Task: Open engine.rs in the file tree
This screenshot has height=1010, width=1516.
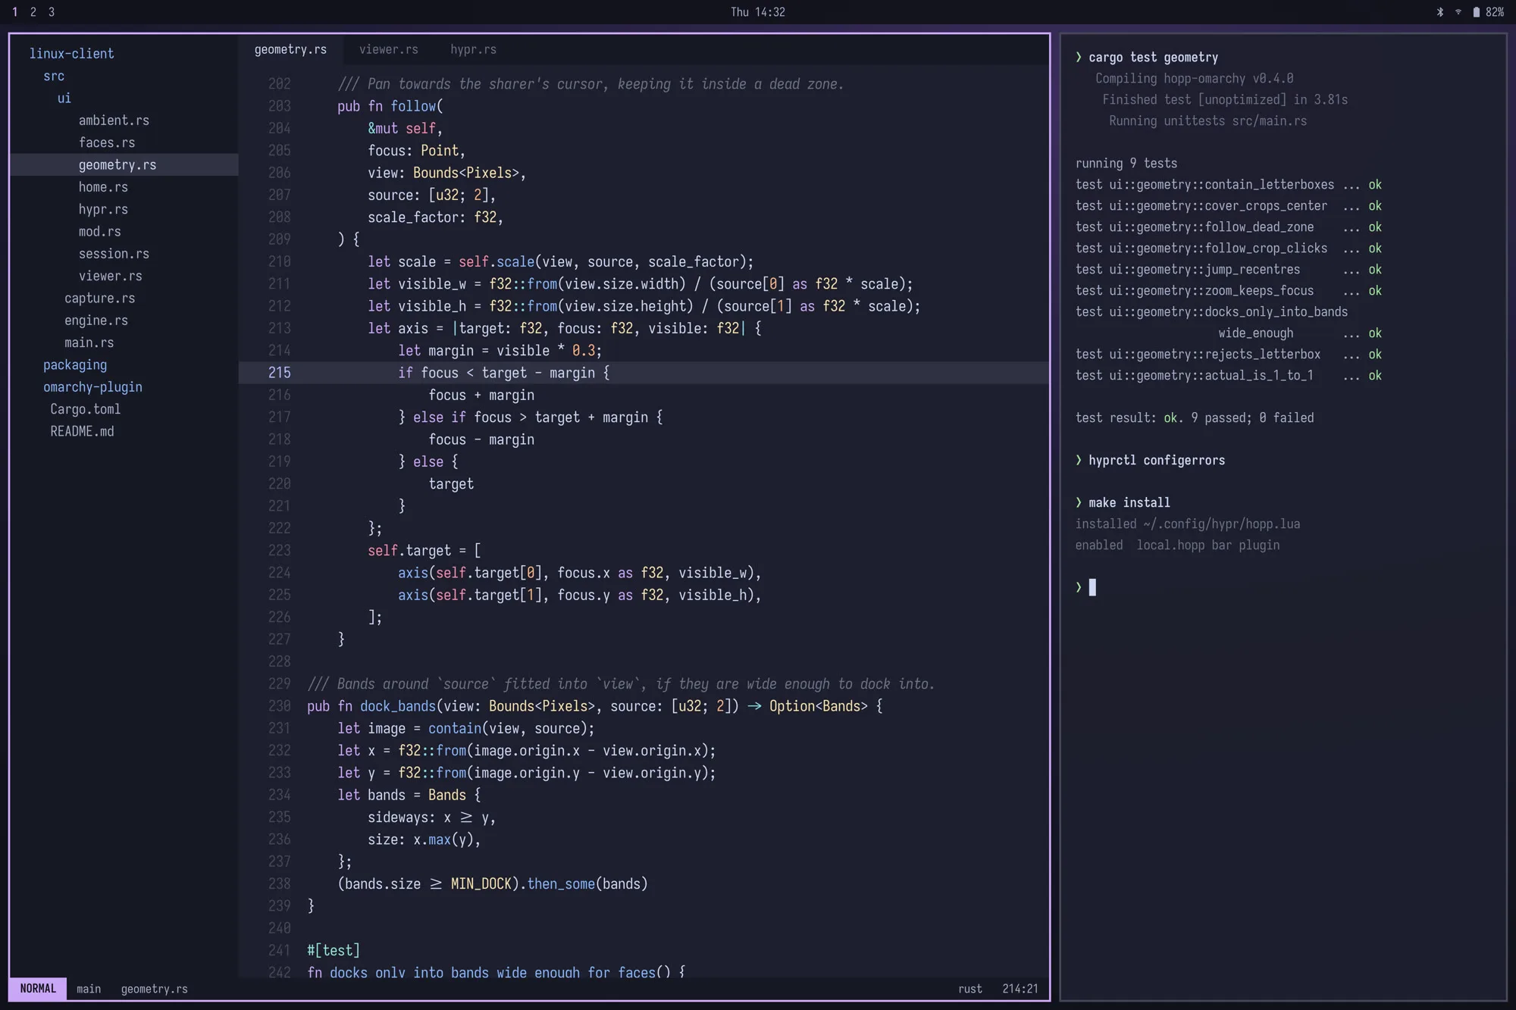Action: tap(96, 320)
